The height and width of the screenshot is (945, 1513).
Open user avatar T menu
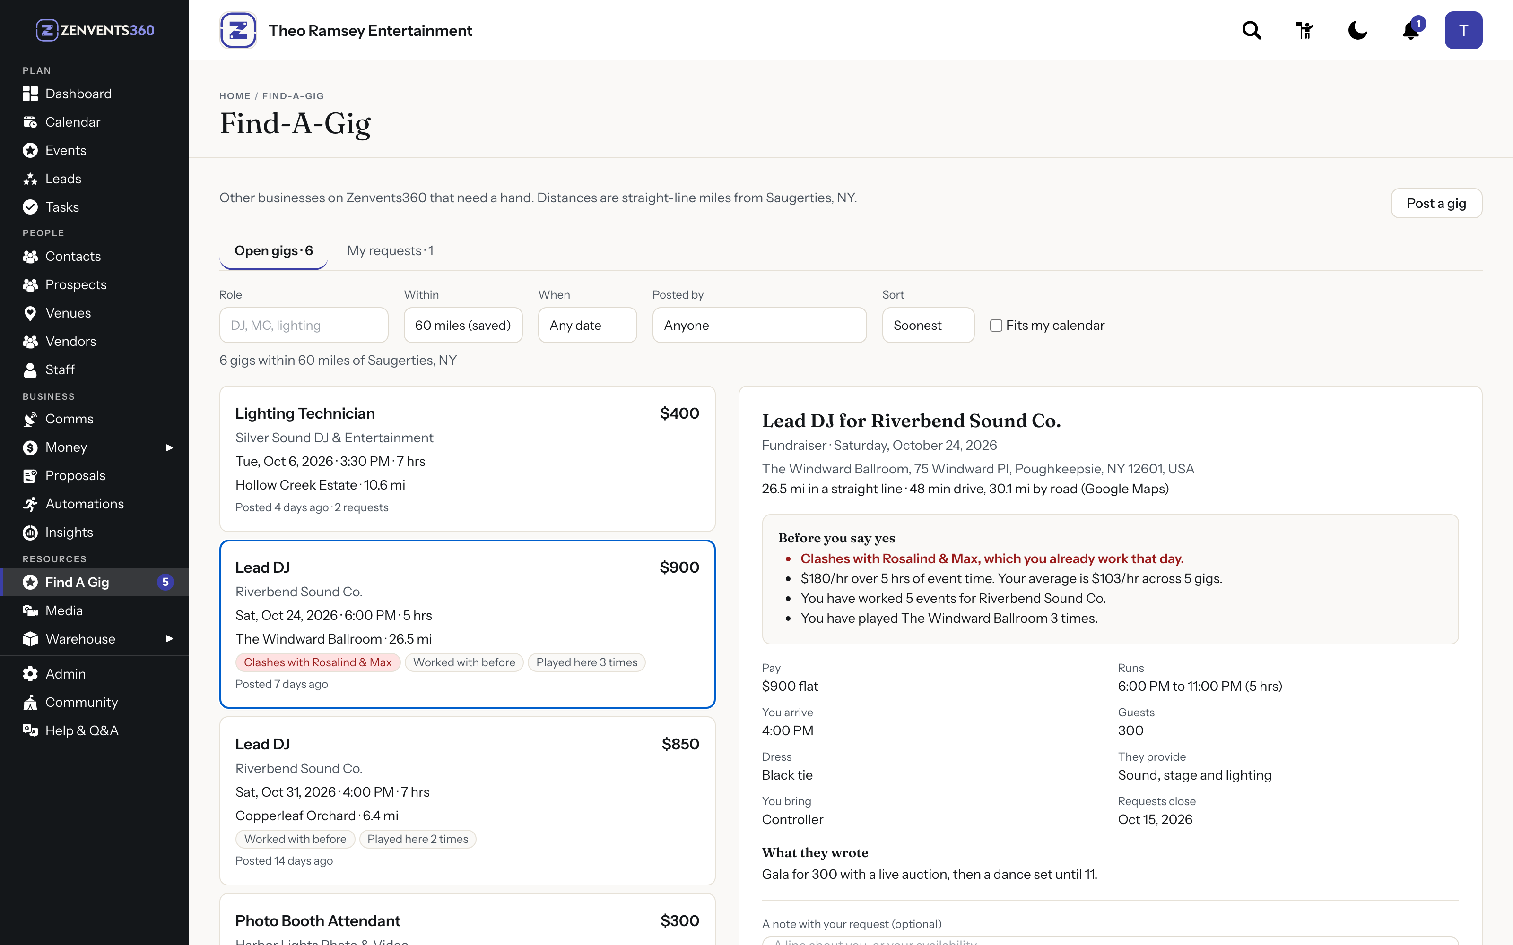pyautogui.click(x=1463, y=30)
